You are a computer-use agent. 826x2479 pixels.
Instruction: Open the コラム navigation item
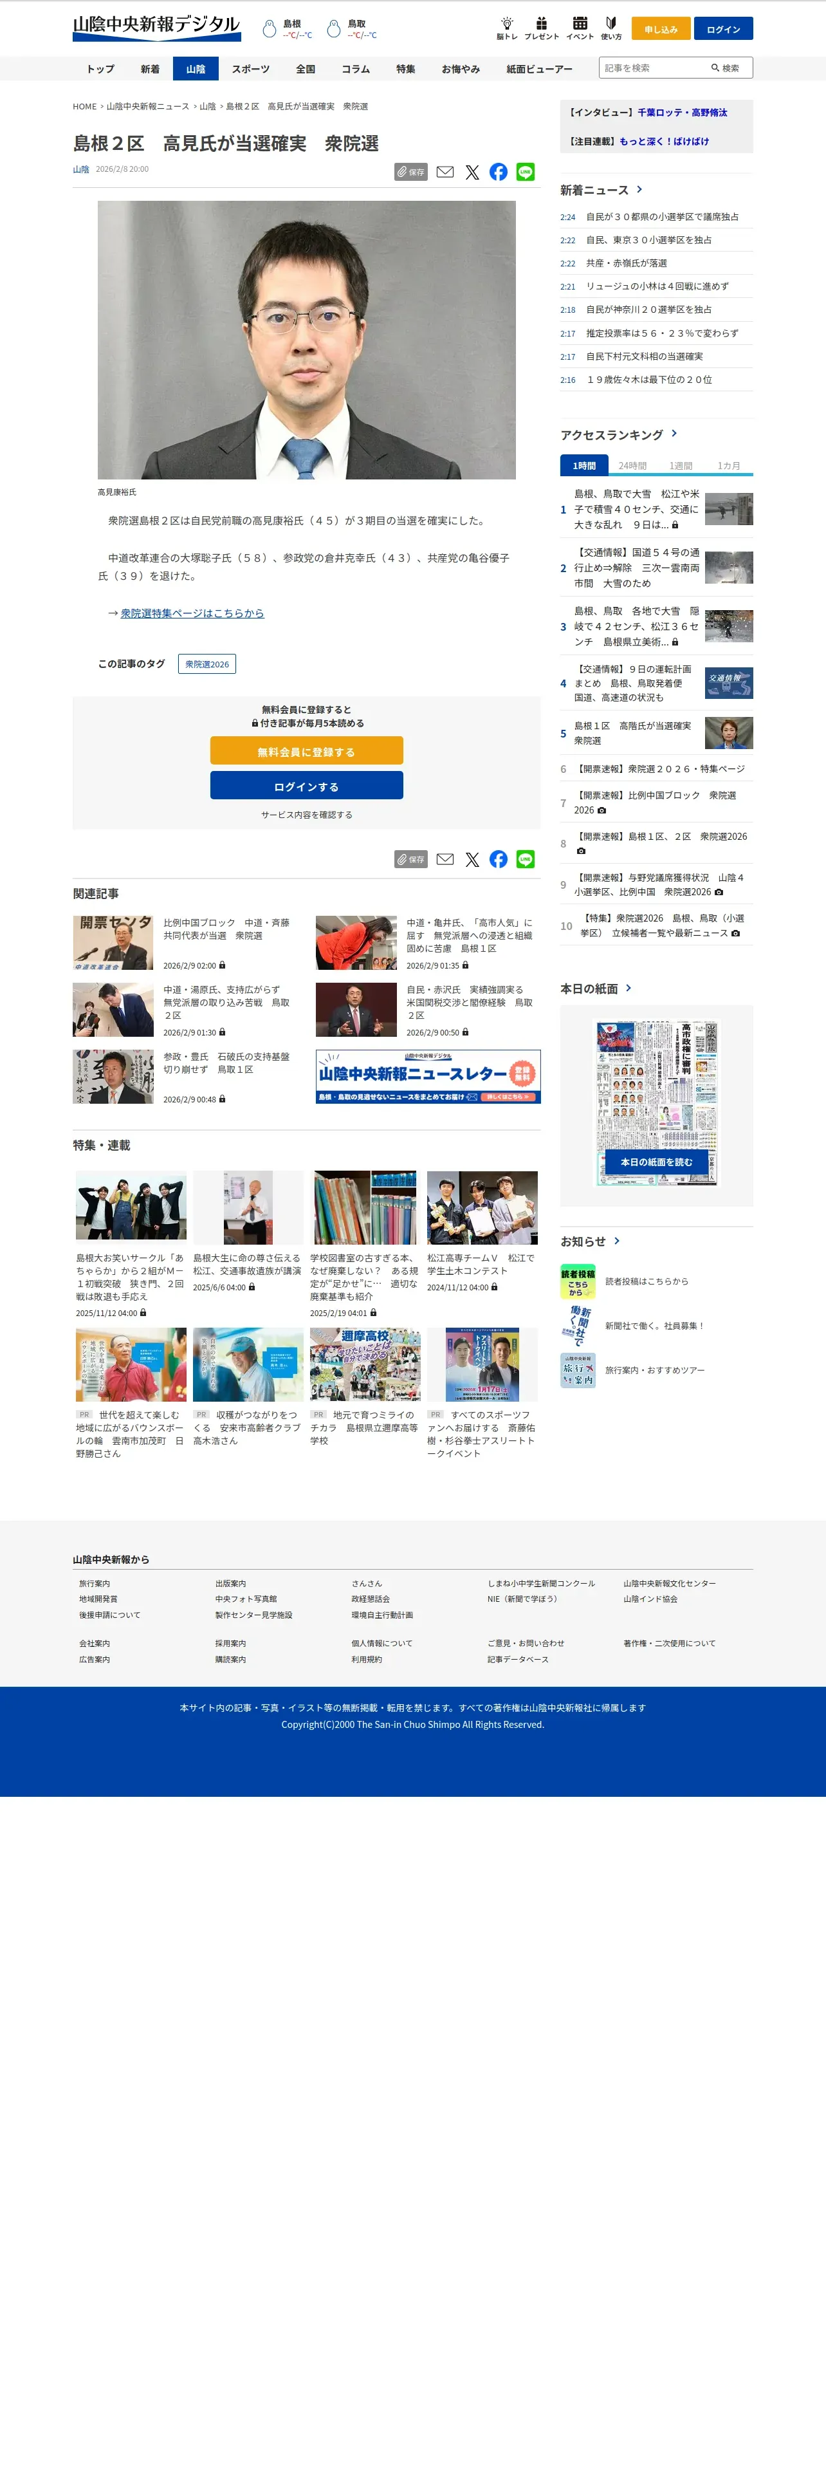coord(356,70)
